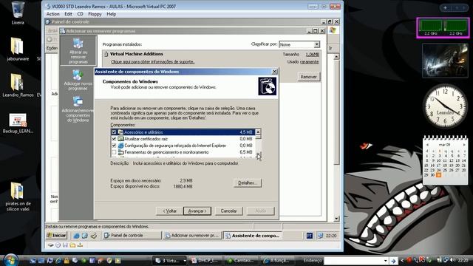Click the Iniciar start button
This screenshot has height=266, width=473.
56,236
